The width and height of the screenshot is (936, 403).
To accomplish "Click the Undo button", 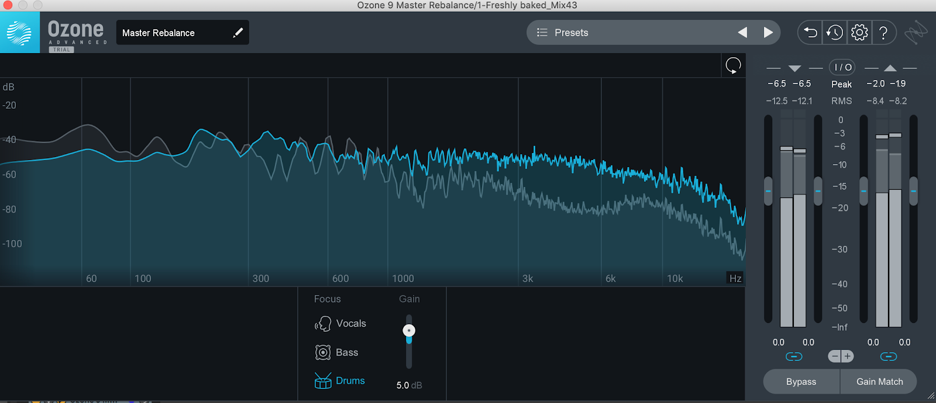I will click(810, 32).
